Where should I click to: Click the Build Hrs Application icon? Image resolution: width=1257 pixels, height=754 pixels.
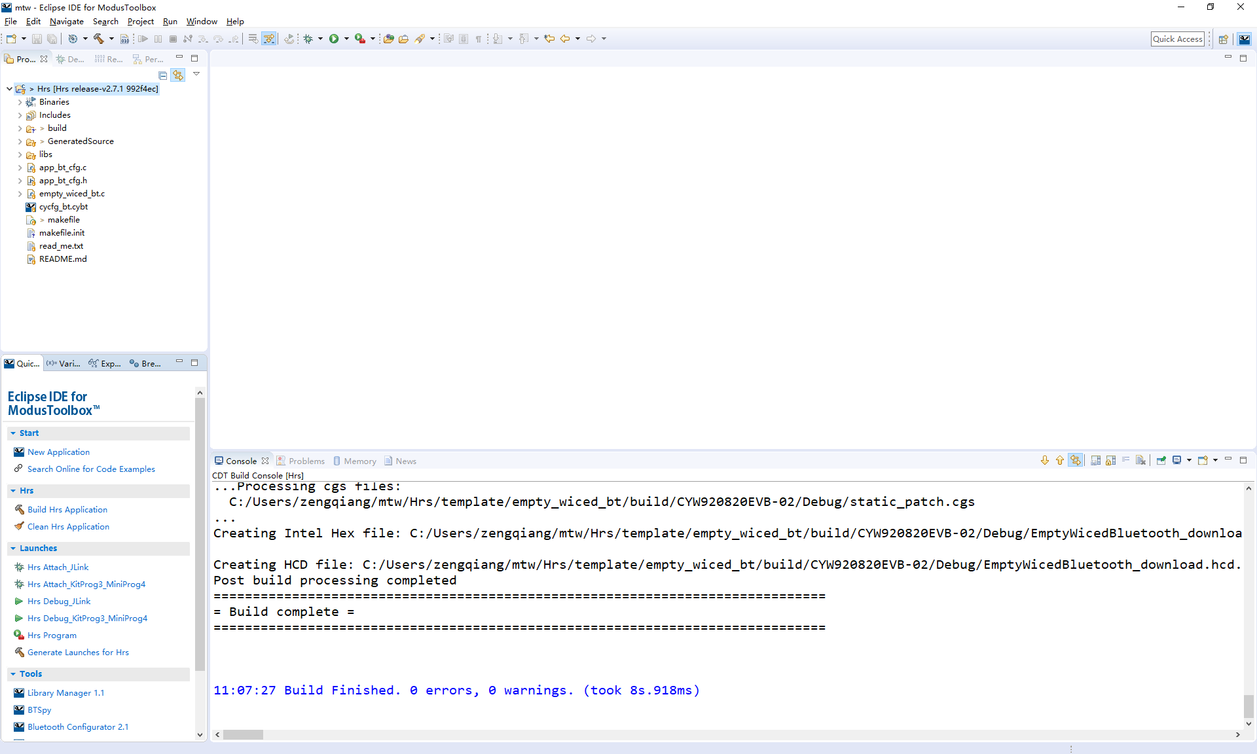click(x=19, y=509)
